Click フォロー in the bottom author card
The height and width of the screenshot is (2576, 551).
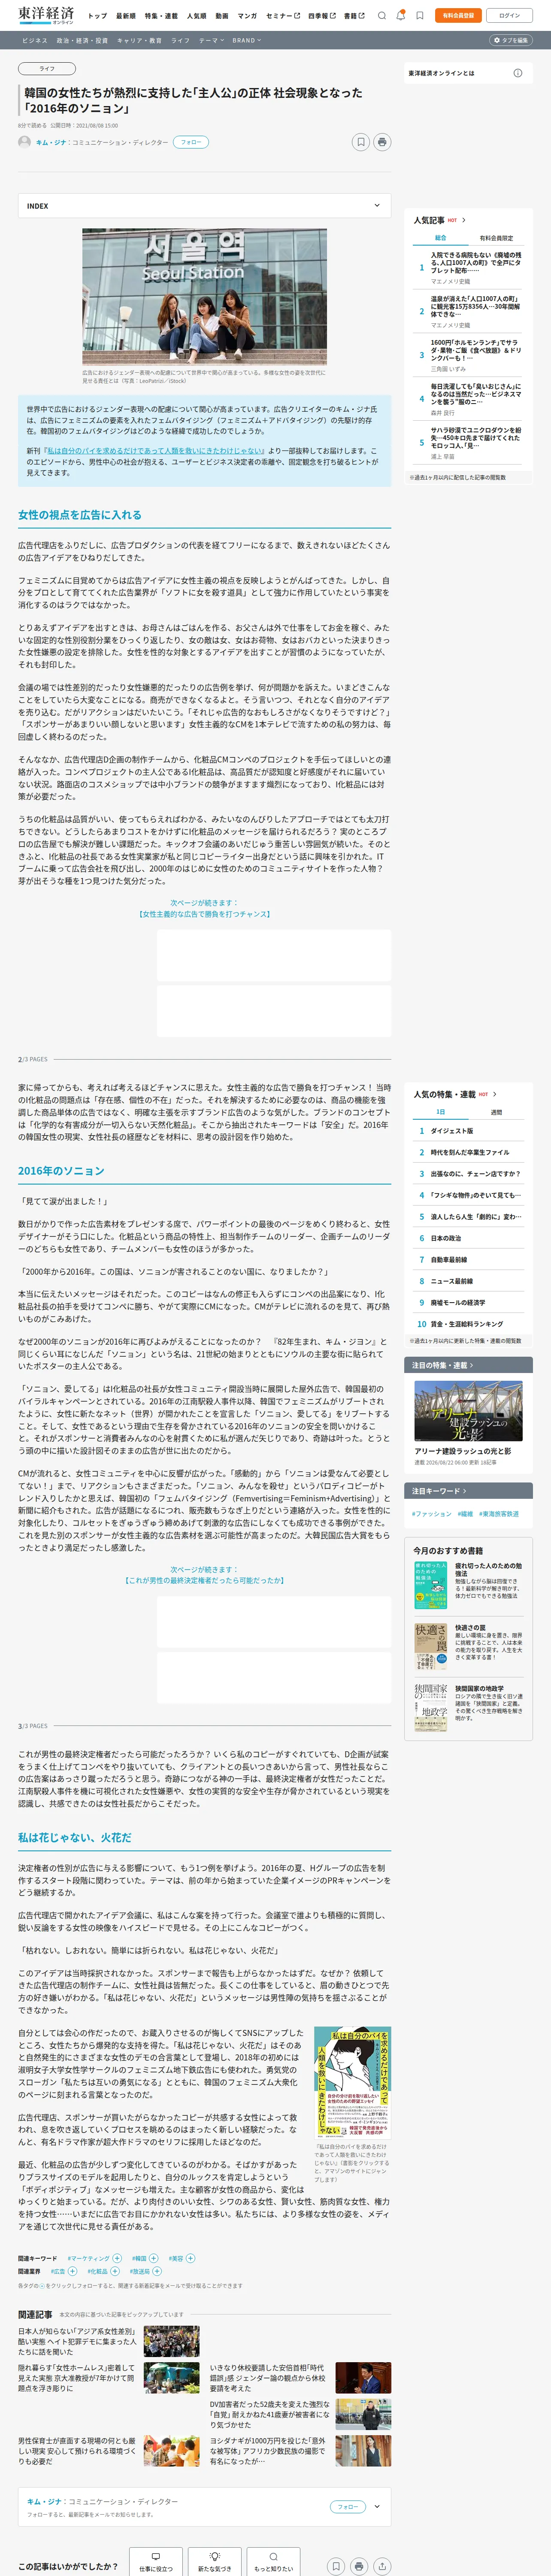point(347,2506)
